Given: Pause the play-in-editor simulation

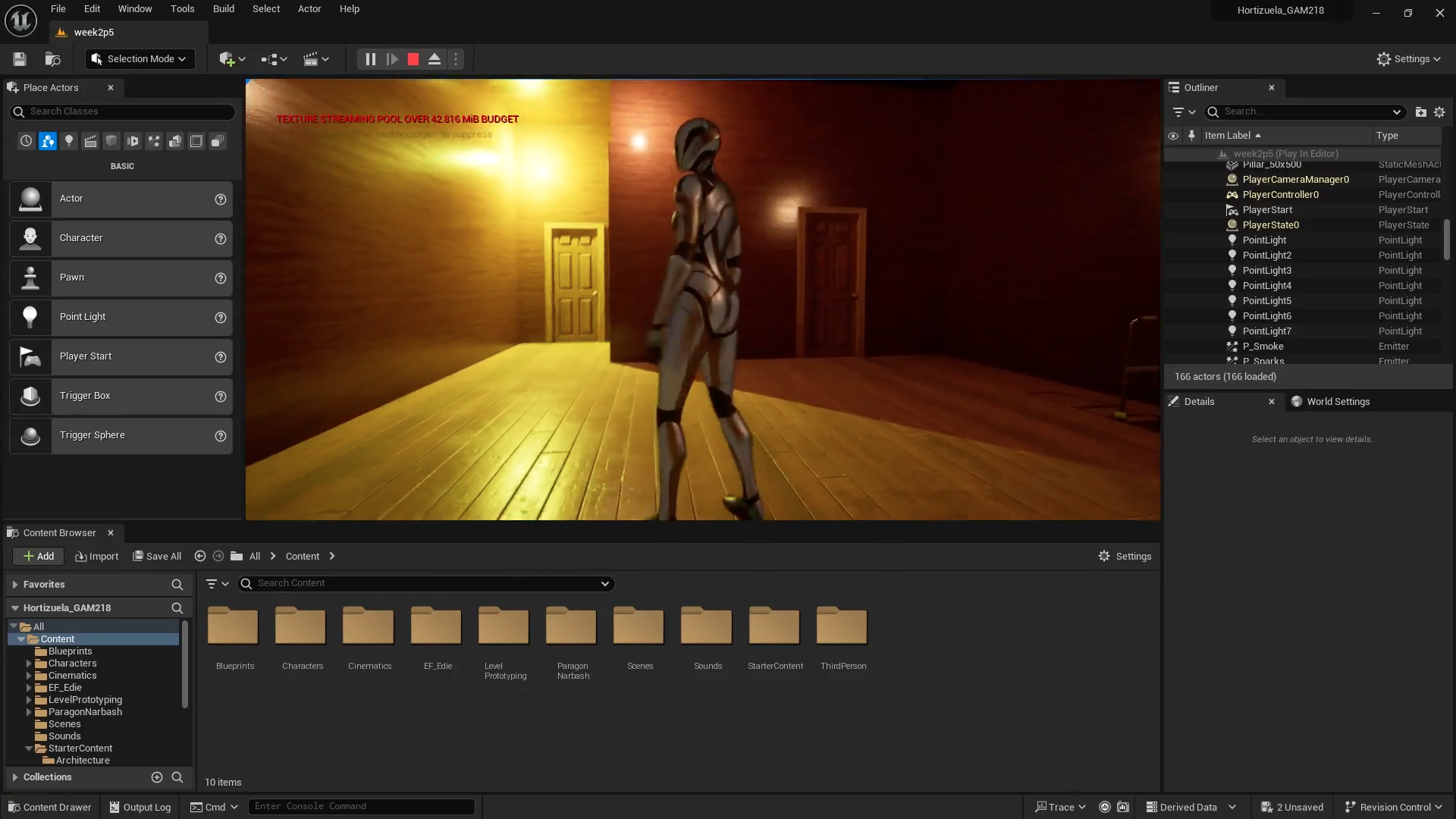Looking at the screenshot, I should click(x=370, y=59).
